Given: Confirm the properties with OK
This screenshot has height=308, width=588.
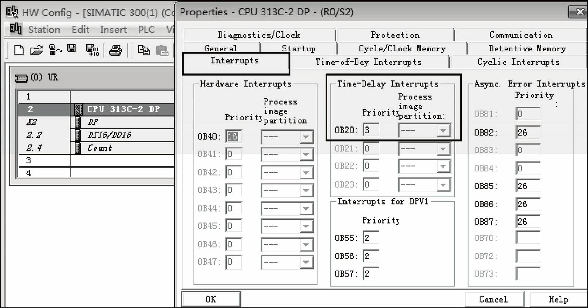Looking at the screenshot, I should pyautogui.click(x=211, y=299).
